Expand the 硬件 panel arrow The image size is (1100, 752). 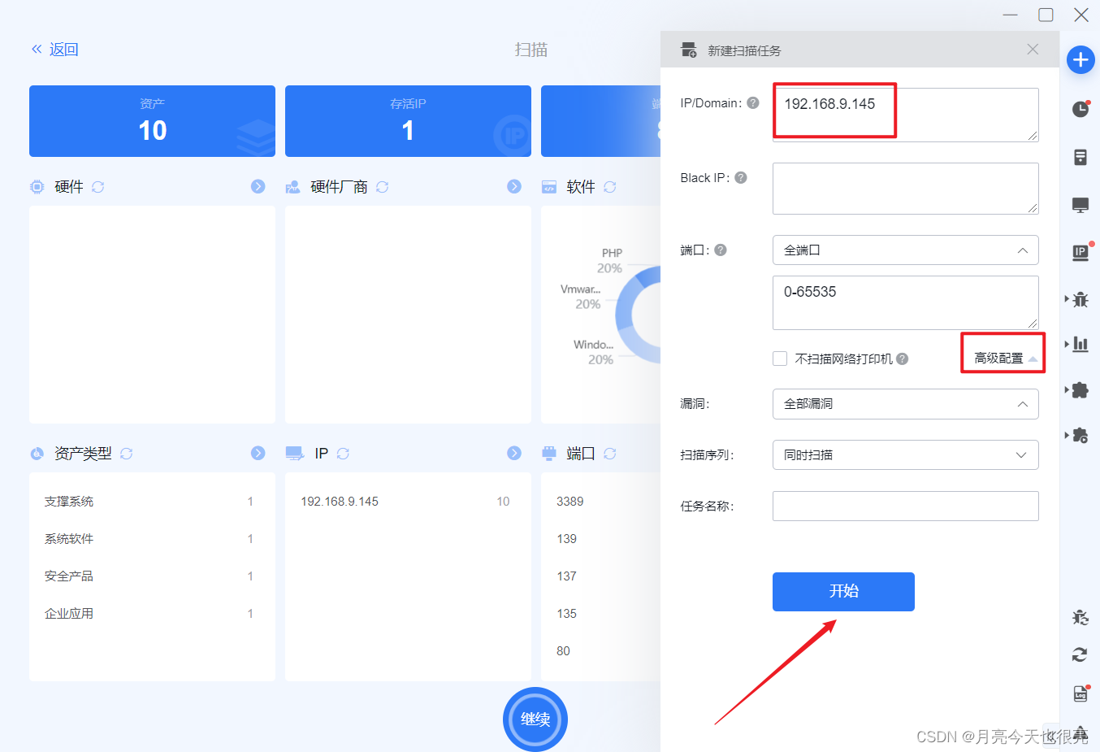coord(258,187)
